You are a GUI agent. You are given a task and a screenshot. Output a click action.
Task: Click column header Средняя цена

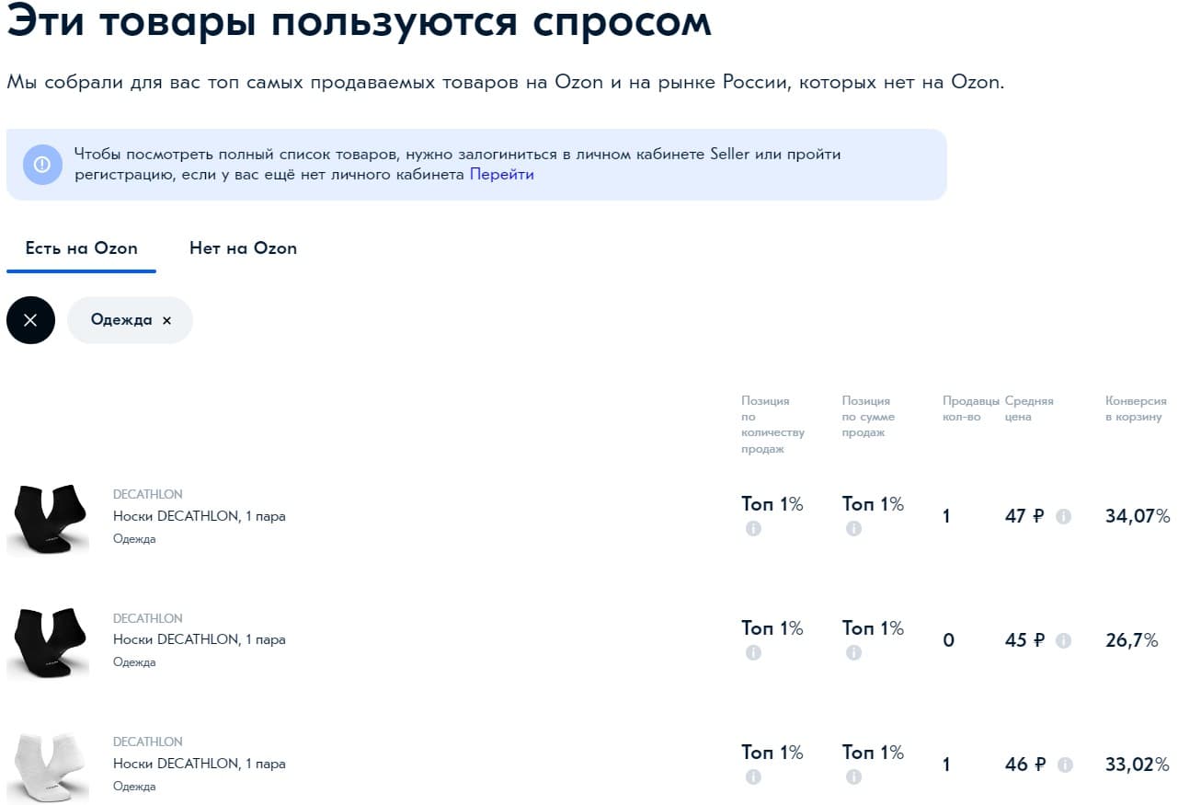(1029, 408)
